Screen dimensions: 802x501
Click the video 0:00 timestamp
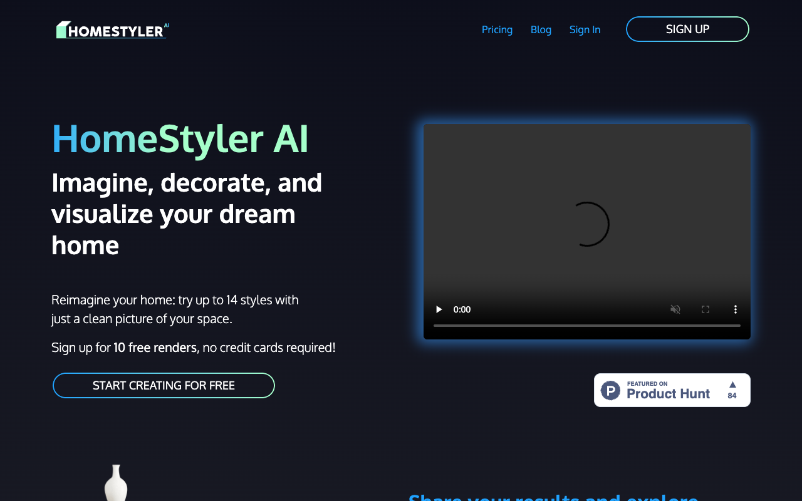coord(462,309)
